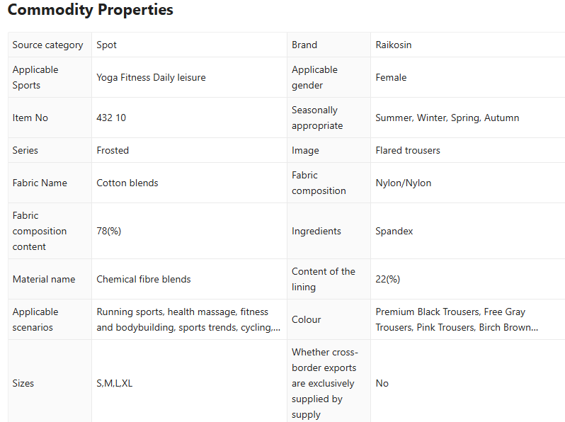Screen dimensions: 565x422
Task: Select the Spot source category value
Action: [107, 45]
